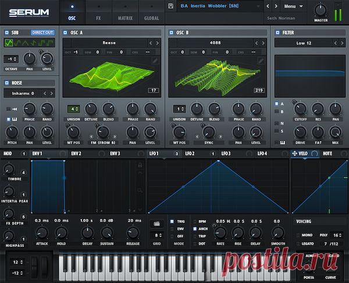
Task: Enable LEGATO checkbox
Action: 298,244
